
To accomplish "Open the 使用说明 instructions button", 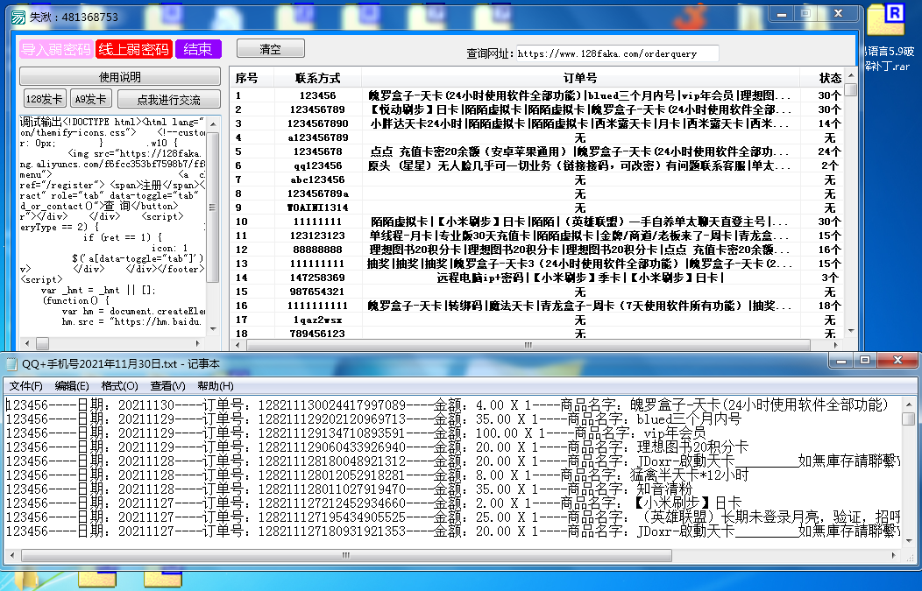I will tap(120, 77).
